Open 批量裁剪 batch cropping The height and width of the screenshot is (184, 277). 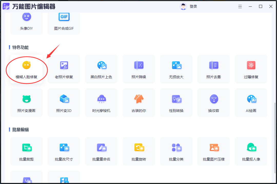tap(26, 151)
